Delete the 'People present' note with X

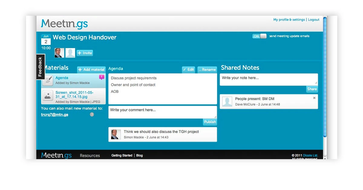tap(314, 98)
